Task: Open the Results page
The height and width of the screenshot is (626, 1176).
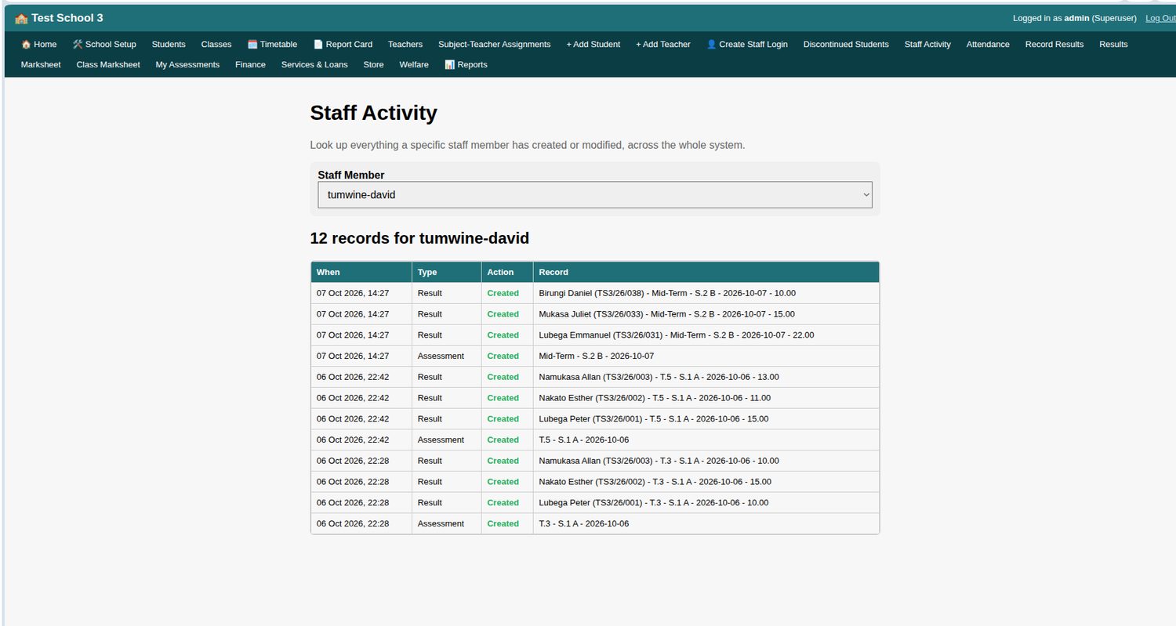Action: pyautogui.click(x=1113, y=45)
